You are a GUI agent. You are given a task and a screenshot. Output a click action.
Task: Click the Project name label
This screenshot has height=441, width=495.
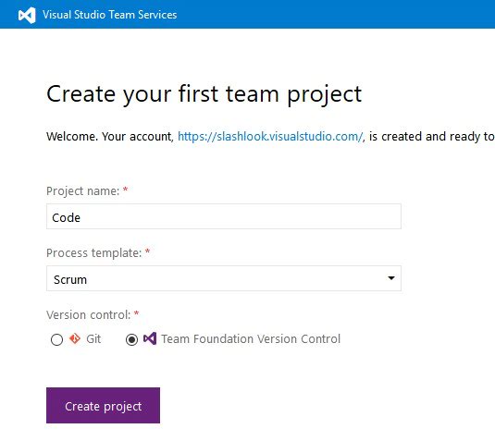tap(83, 191)
